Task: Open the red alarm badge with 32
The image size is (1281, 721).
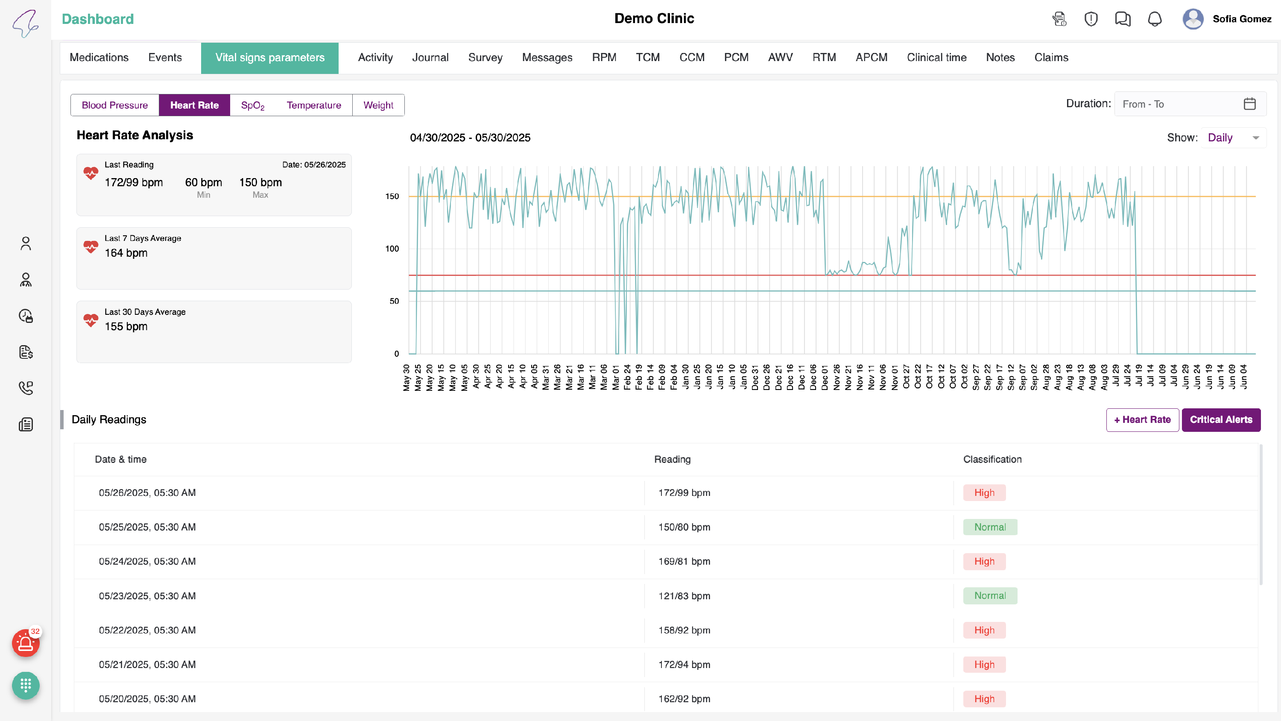Action: point(26,643)
